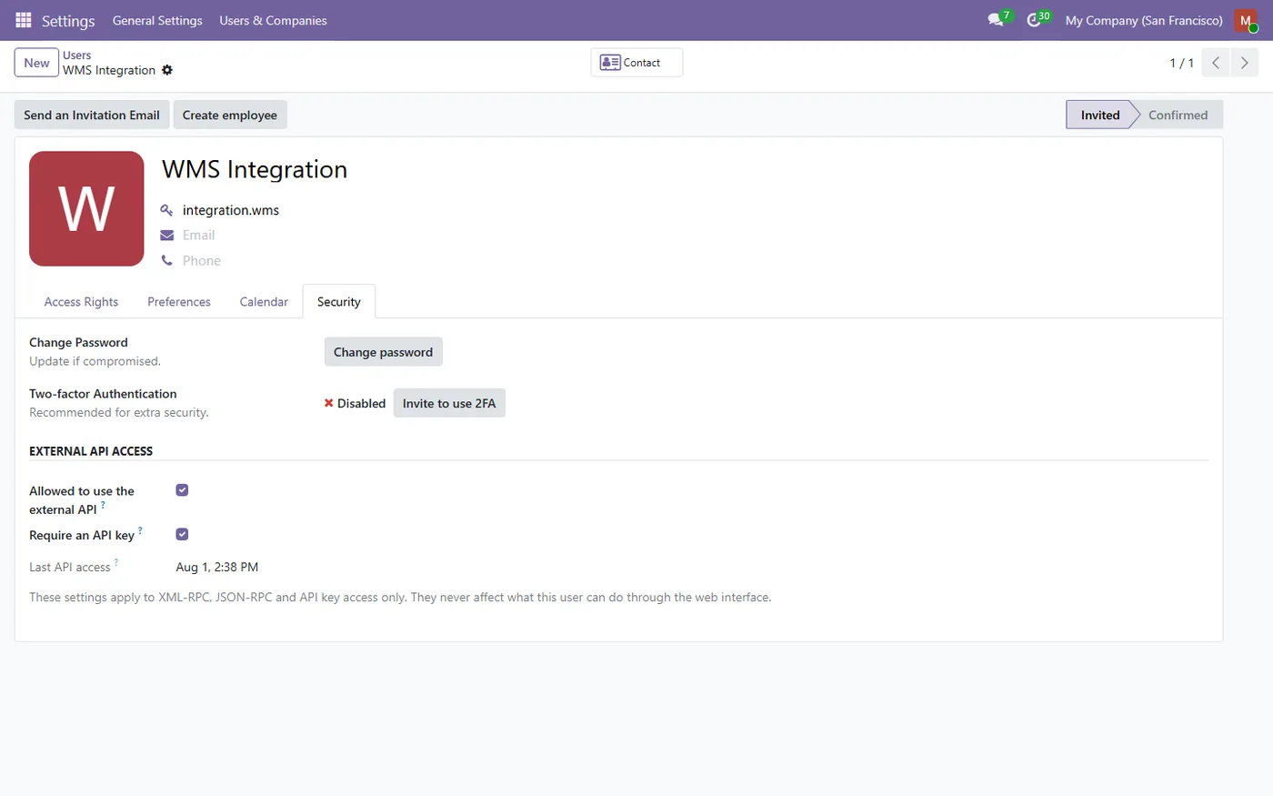Click Create employee button

tap(230, 115)
